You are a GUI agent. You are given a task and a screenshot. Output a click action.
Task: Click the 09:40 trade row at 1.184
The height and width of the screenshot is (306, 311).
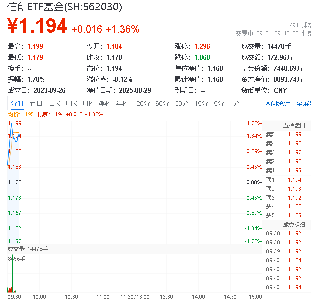[x=287, y=260]
